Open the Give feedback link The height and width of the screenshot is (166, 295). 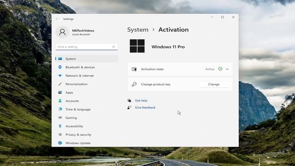[x=145, y=107]
